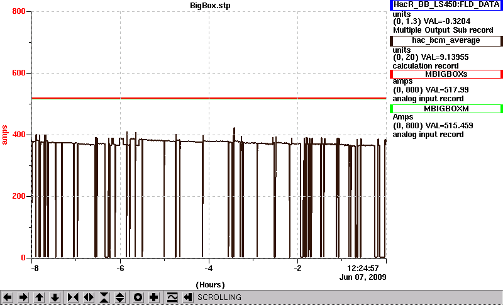Click the 400 y-axis tick label
The width and height of the screenshot is (503, 305).
pos(19,135)
